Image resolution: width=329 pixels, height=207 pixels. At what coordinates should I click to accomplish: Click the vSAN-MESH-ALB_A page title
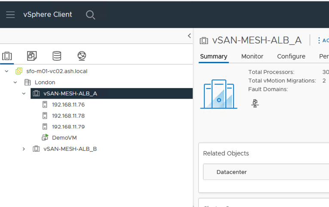257,40
